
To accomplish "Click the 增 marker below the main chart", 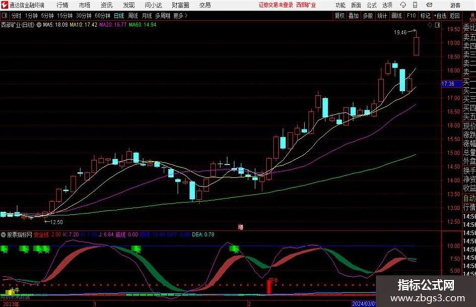I will pyautogui.click(x=241, y=227).
